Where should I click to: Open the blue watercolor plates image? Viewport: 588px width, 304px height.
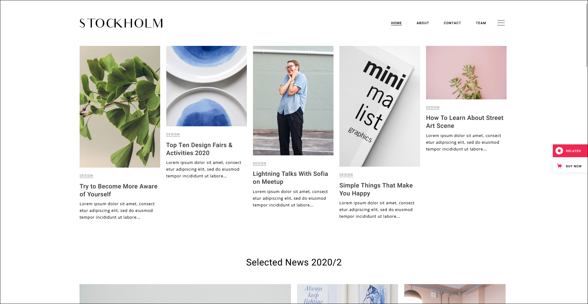(x=206, y=86)
